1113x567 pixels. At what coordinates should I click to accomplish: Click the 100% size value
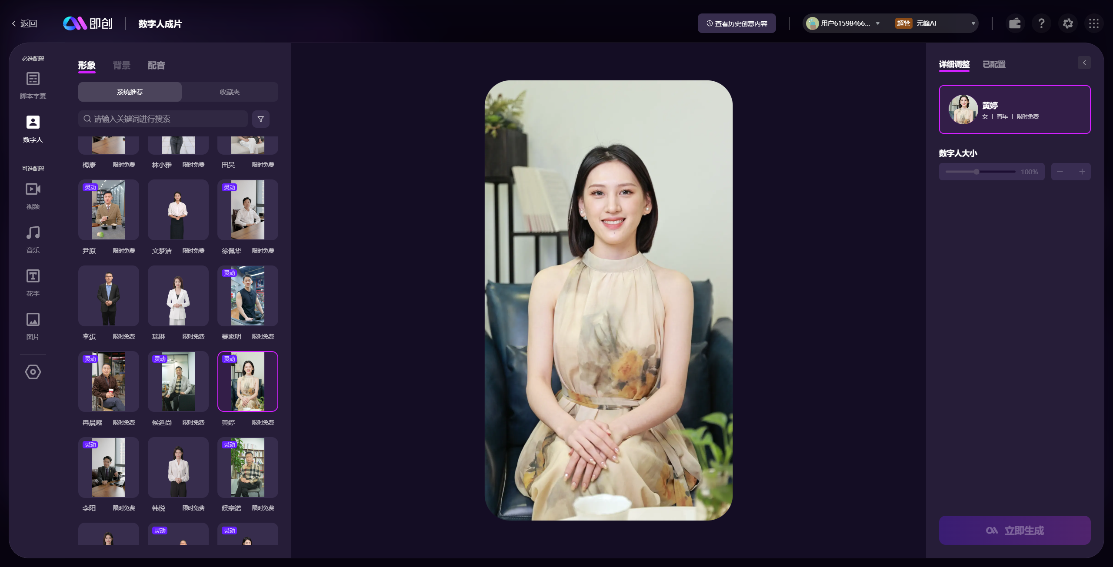1030,172
